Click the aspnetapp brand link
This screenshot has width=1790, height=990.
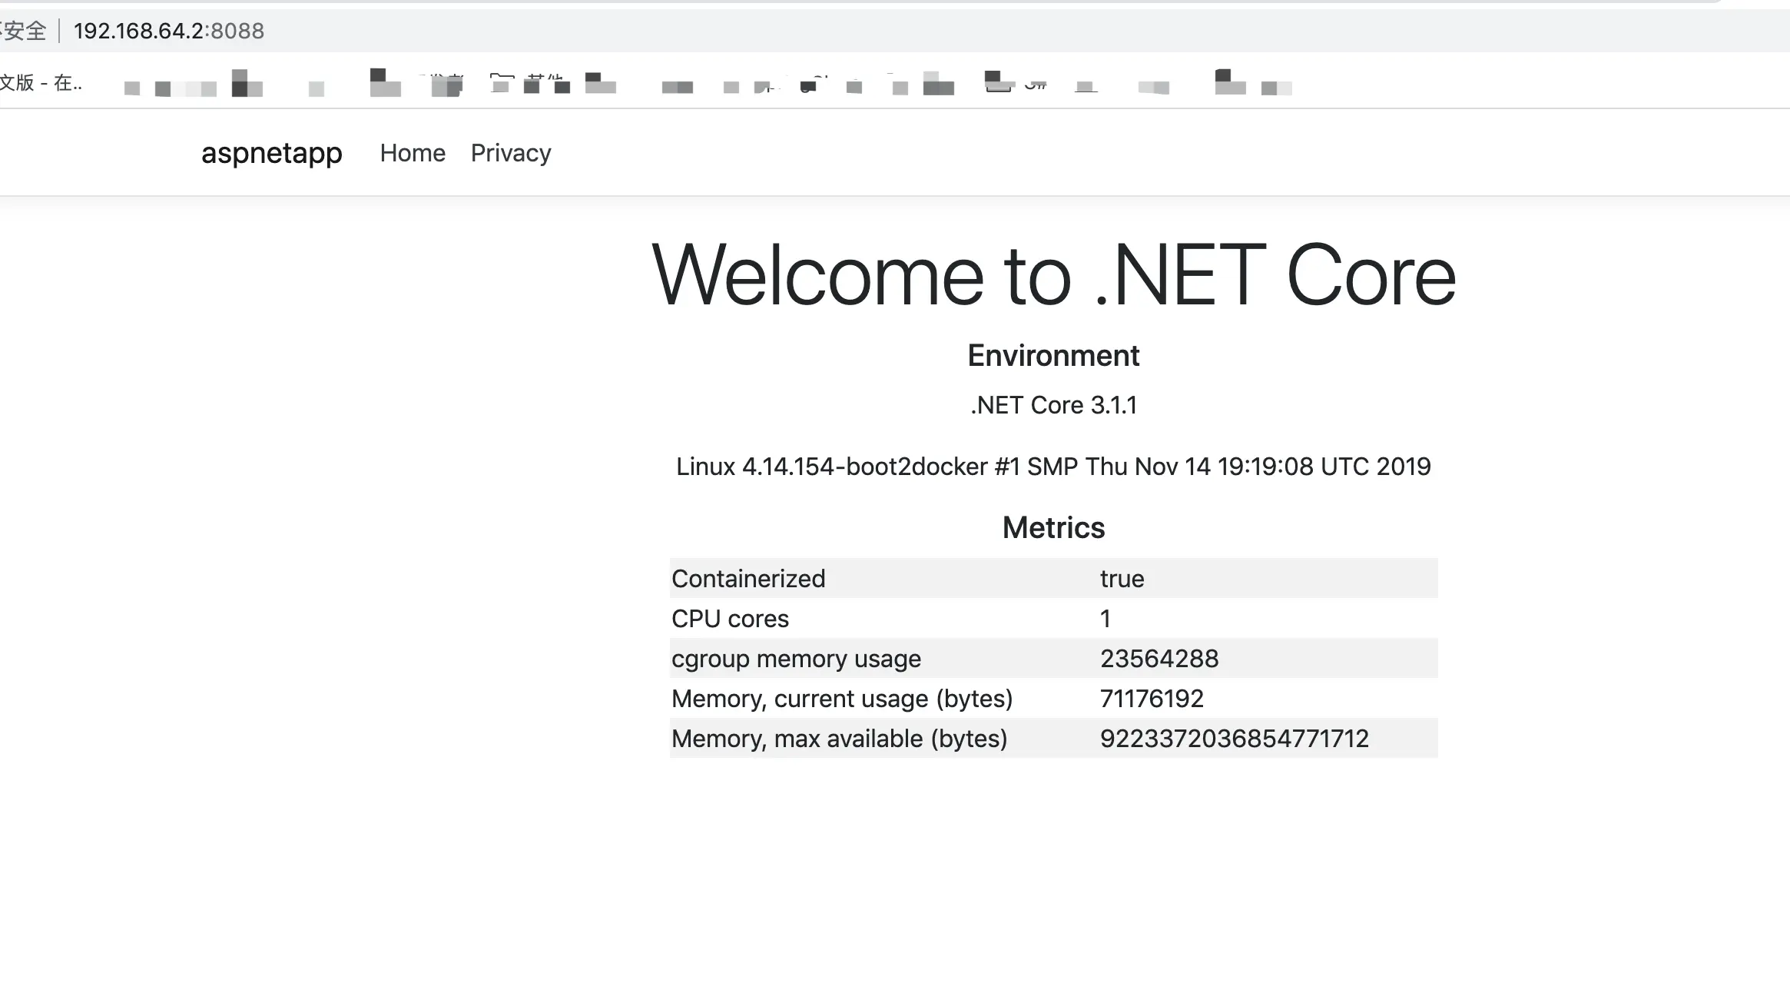(x=271, y=153)
